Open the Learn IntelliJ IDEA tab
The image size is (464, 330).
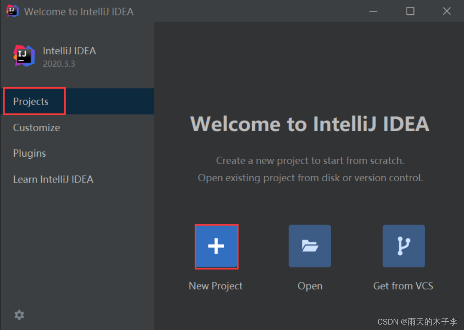pyautogui.click(x=77, y=179)
